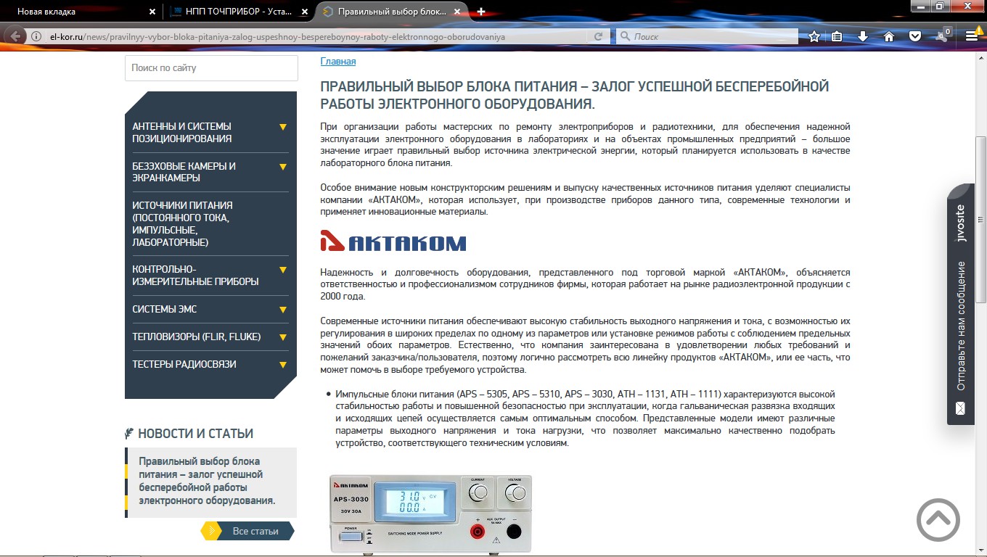The width and height of the screenshot is (987, 557).
Task: Click the 'Поиск по сайту' site search field
Action: coord(211,67)
